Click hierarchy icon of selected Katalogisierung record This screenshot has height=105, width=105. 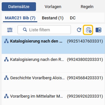tap(6, 41)
